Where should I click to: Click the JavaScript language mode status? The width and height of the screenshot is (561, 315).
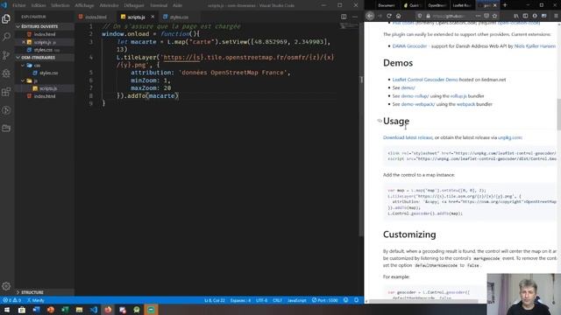(296, 300)
